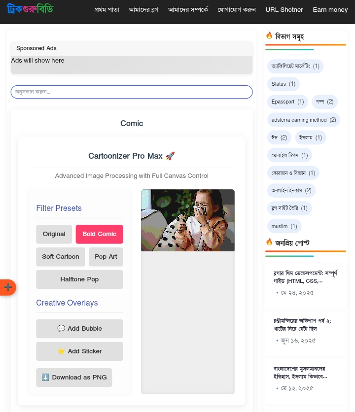This screenshot has height=412, width=355.
Task: Click Add Bubble overlay button
Action: pos(79,329)
